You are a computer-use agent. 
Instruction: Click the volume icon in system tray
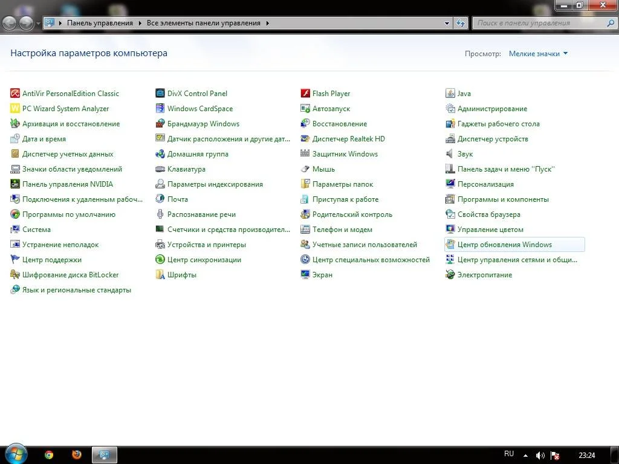(x=540, y=456)
